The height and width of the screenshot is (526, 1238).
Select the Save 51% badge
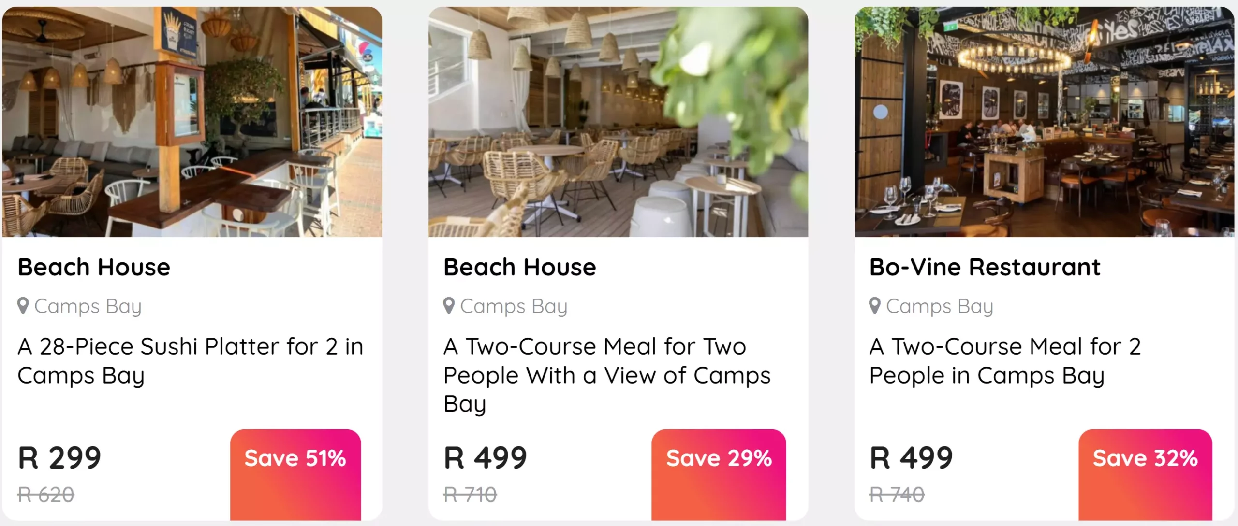295,457
